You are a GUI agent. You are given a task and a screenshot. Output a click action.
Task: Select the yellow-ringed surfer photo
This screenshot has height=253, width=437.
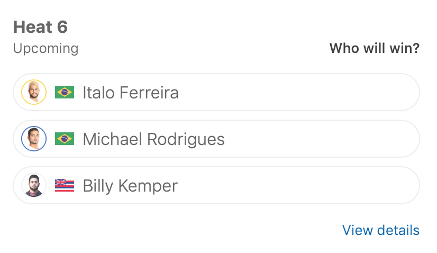click(x=34, y=93)
